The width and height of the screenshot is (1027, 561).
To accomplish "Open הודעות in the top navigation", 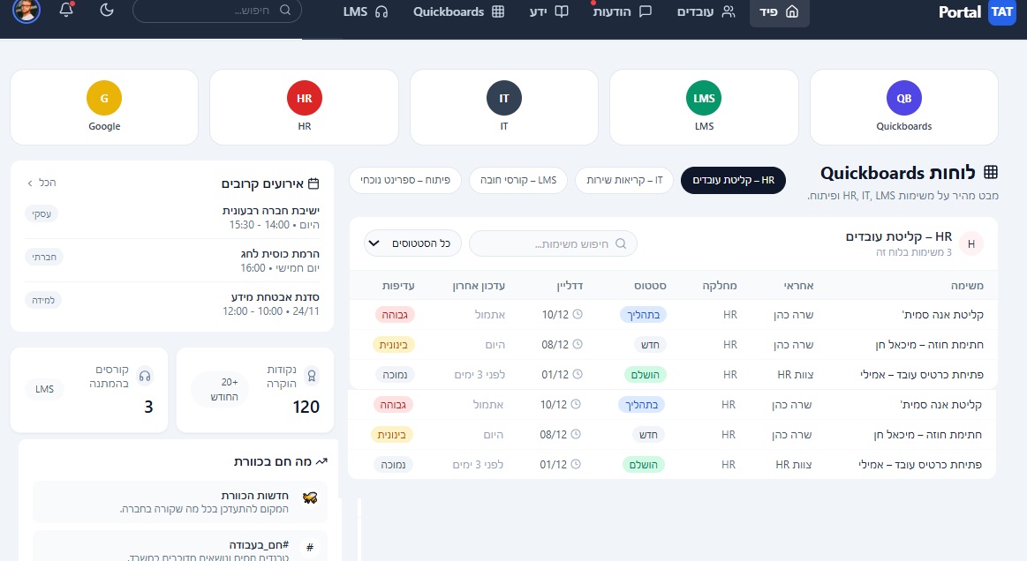I will 622,12.
